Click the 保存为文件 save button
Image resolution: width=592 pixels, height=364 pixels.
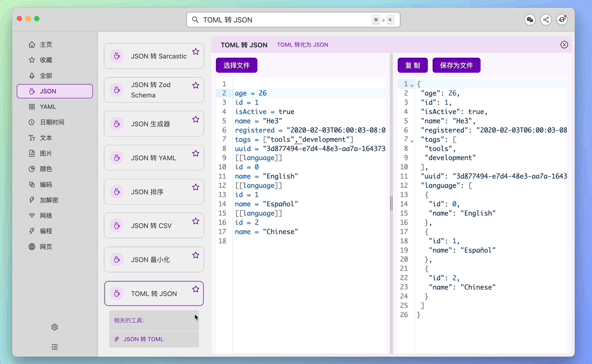click(456, 65)
